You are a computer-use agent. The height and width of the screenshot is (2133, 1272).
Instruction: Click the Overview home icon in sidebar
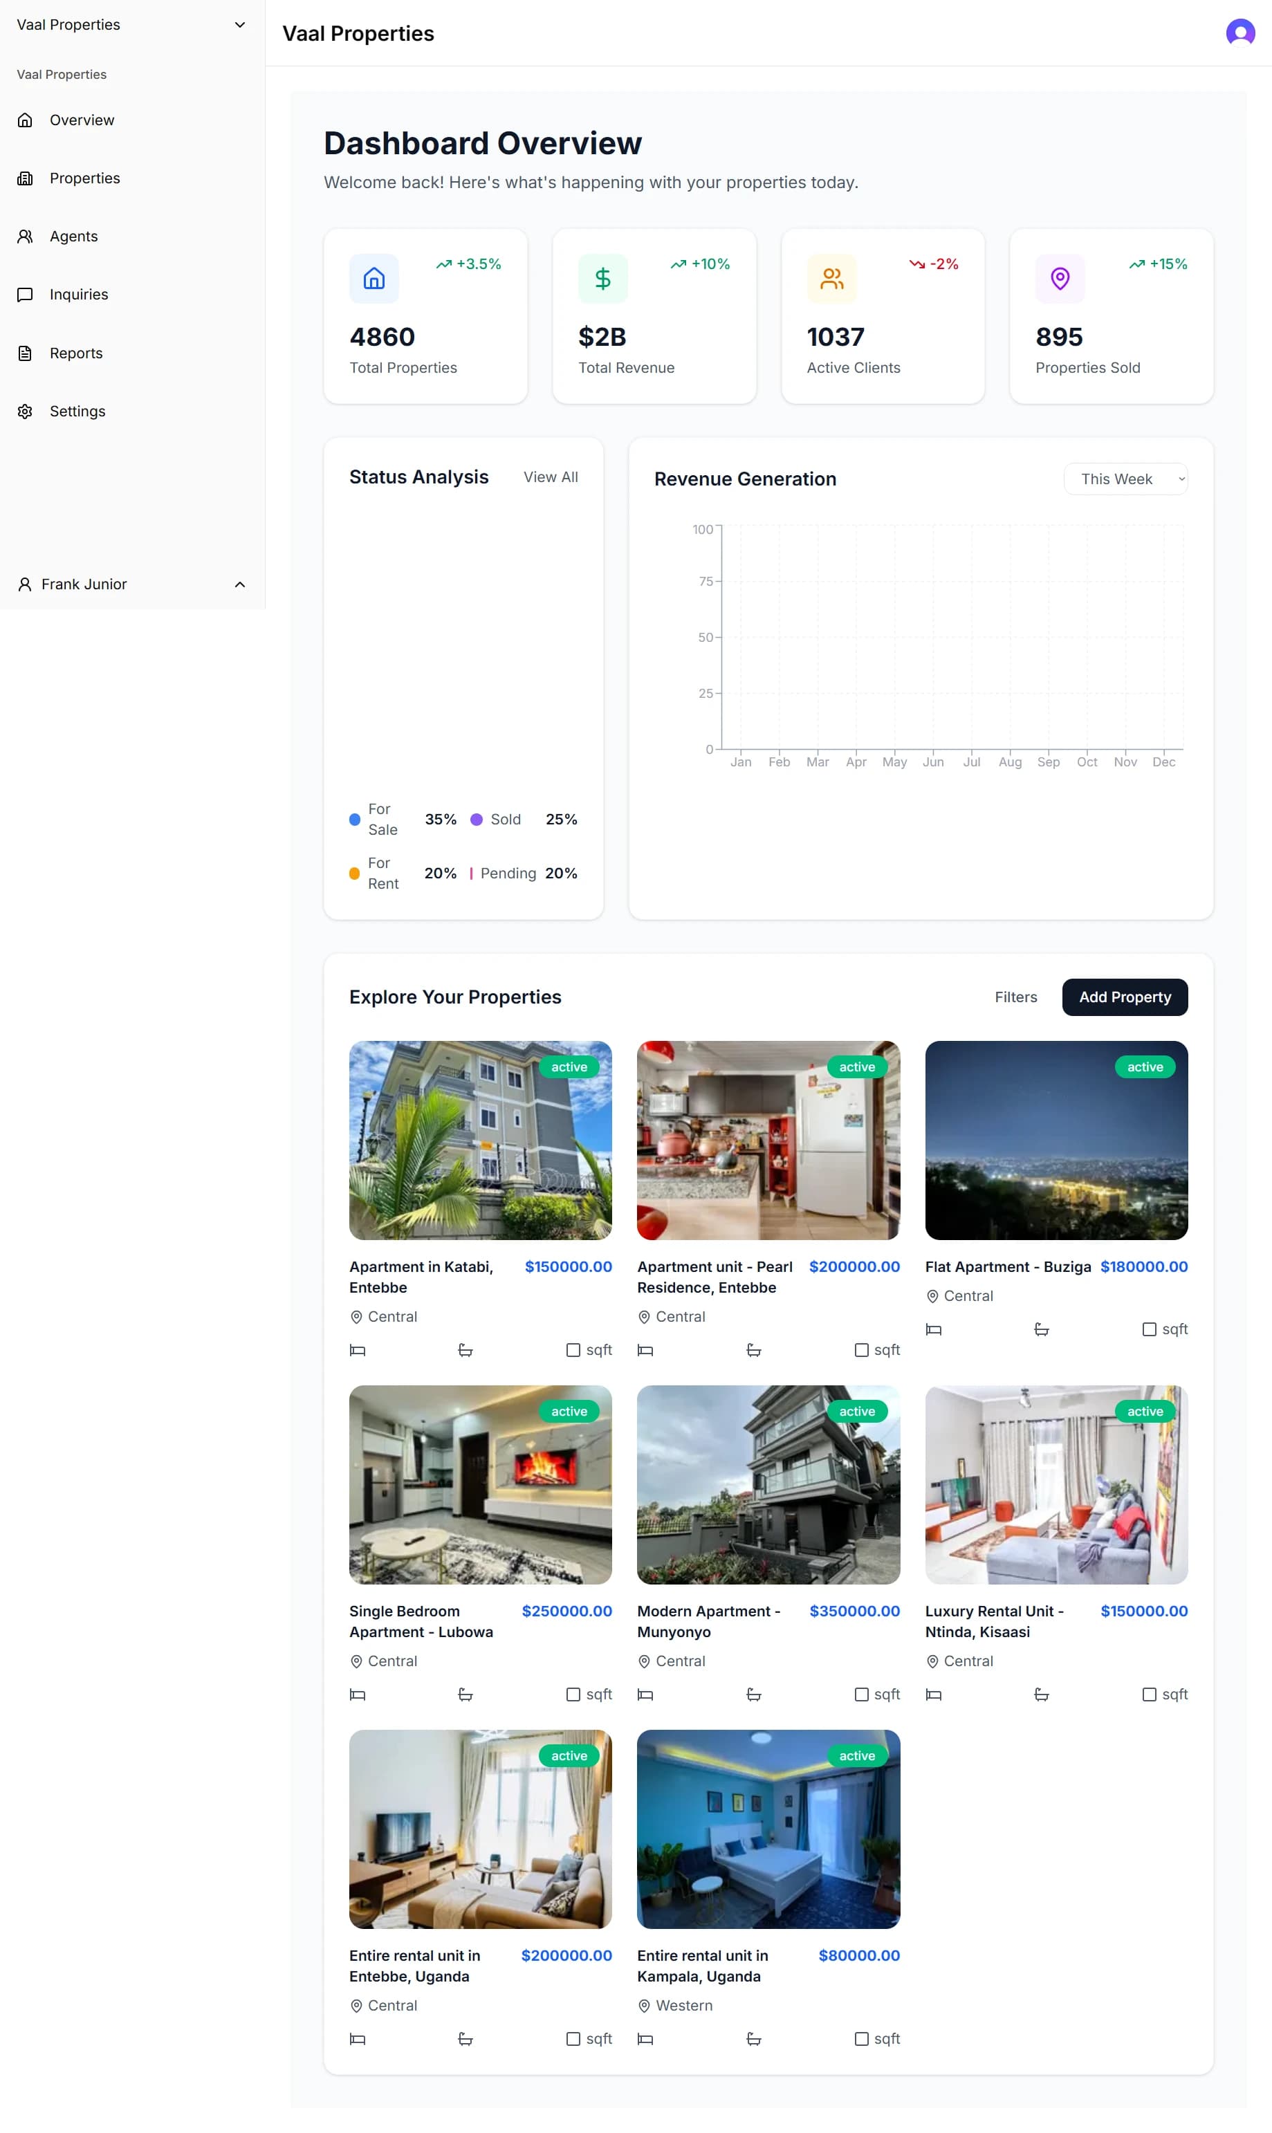(x=25, y=120)
